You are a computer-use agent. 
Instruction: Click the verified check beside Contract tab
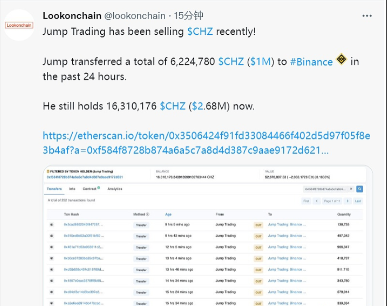tap(98, 188)
